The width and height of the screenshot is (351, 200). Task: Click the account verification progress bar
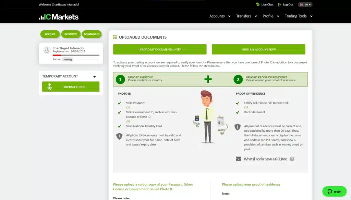pyautogui.click(x=76, y=55)
